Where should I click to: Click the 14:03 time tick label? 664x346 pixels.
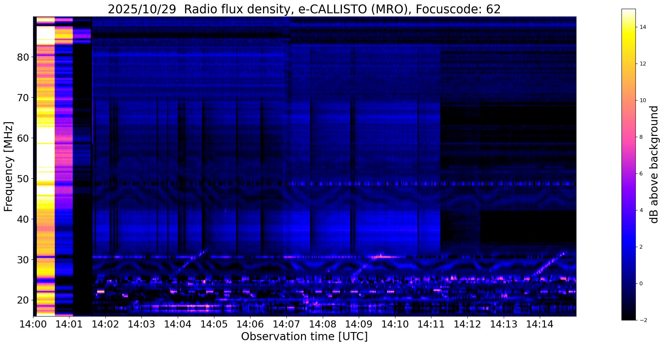point(141,324)
